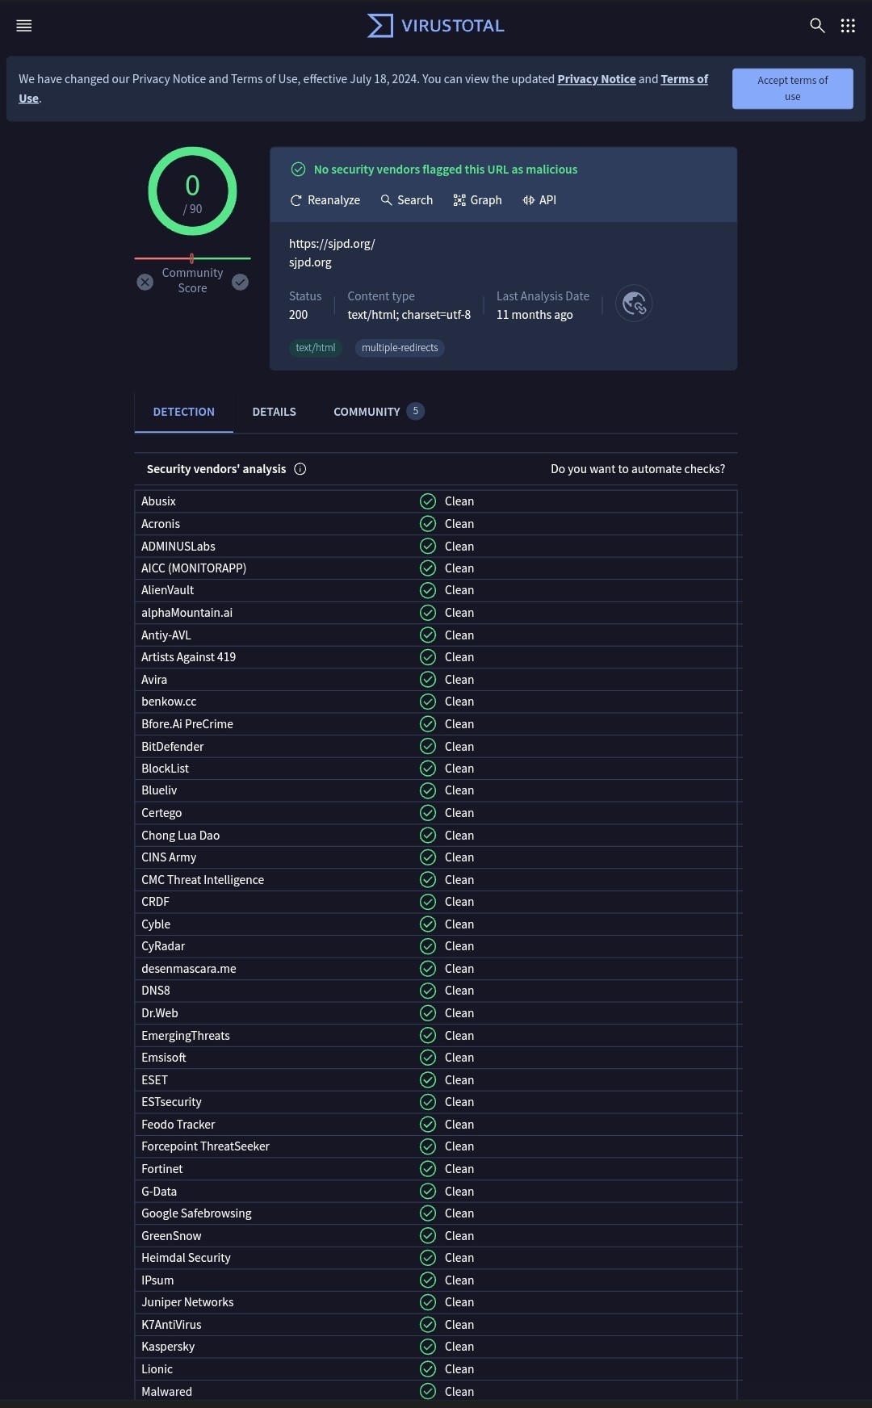Screen dimensions: 872x1408
Task: Click the content type 'text/html; charset=utf-8'
Action: 409,315
